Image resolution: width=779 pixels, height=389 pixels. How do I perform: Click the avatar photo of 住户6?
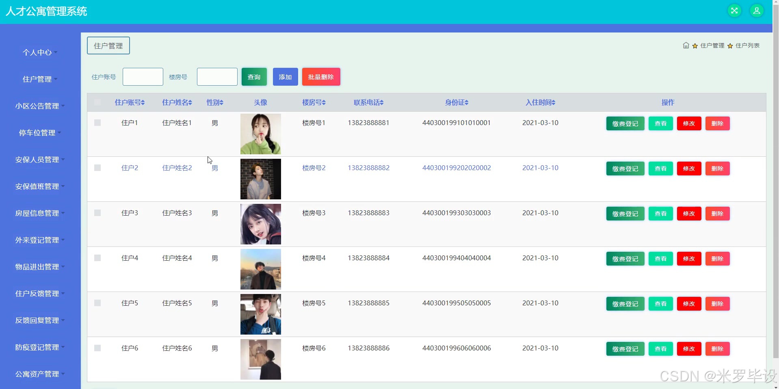click(261, 359)
